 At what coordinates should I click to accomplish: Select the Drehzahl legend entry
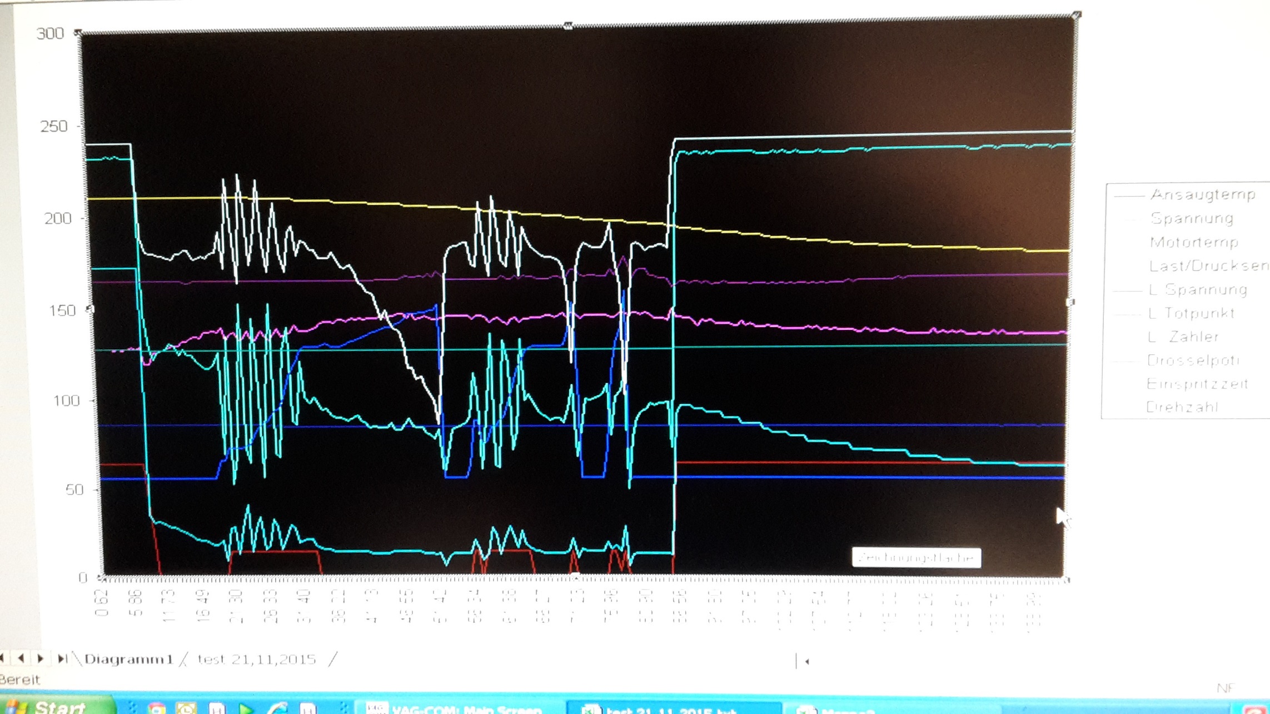[x=1182, y=408]
